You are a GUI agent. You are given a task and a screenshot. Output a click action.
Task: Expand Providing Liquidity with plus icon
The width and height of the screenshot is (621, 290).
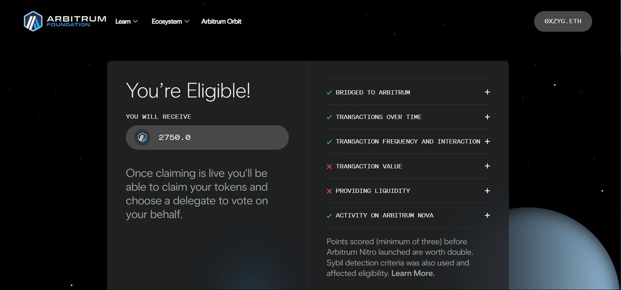click(487, 191)
